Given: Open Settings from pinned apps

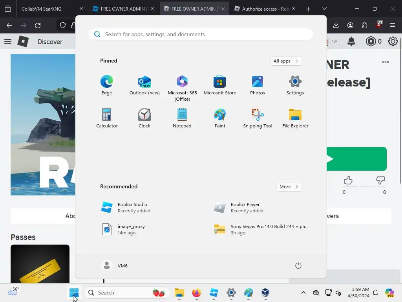Looking at the screenshot, I should 295,85.
